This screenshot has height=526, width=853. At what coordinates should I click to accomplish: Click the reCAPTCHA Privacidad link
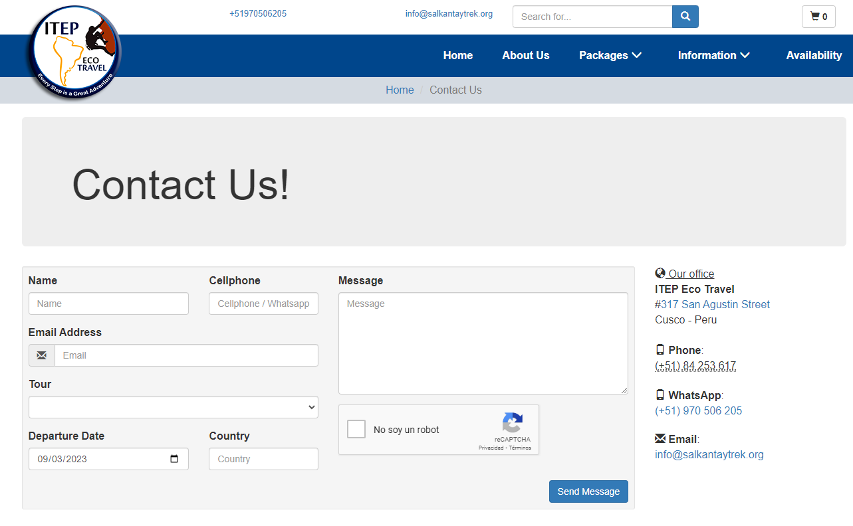[491, 448]
